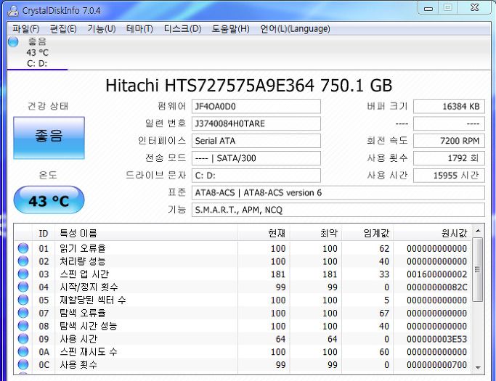
Task: Select the 재할당된 섹터 수 attribute name
Action: [x=93, y=300]
